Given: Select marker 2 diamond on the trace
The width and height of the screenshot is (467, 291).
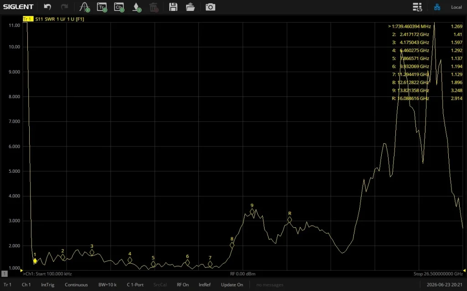Looking at the screenshot, I should coord(63,257).
